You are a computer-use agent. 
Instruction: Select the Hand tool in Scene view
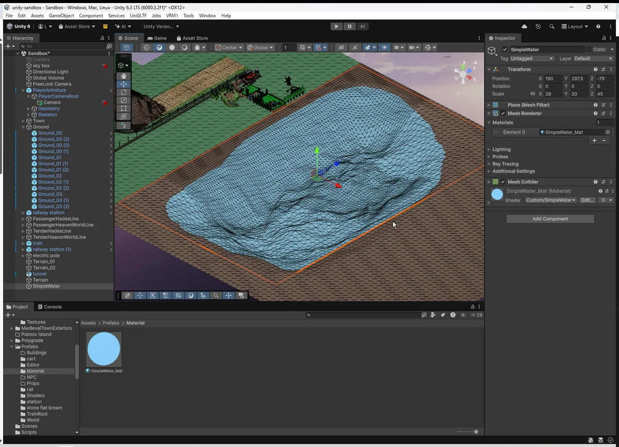click(124, 76)
